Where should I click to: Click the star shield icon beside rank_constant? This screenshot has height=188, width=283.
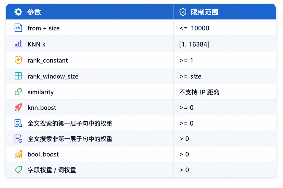[x=18, y=60]
